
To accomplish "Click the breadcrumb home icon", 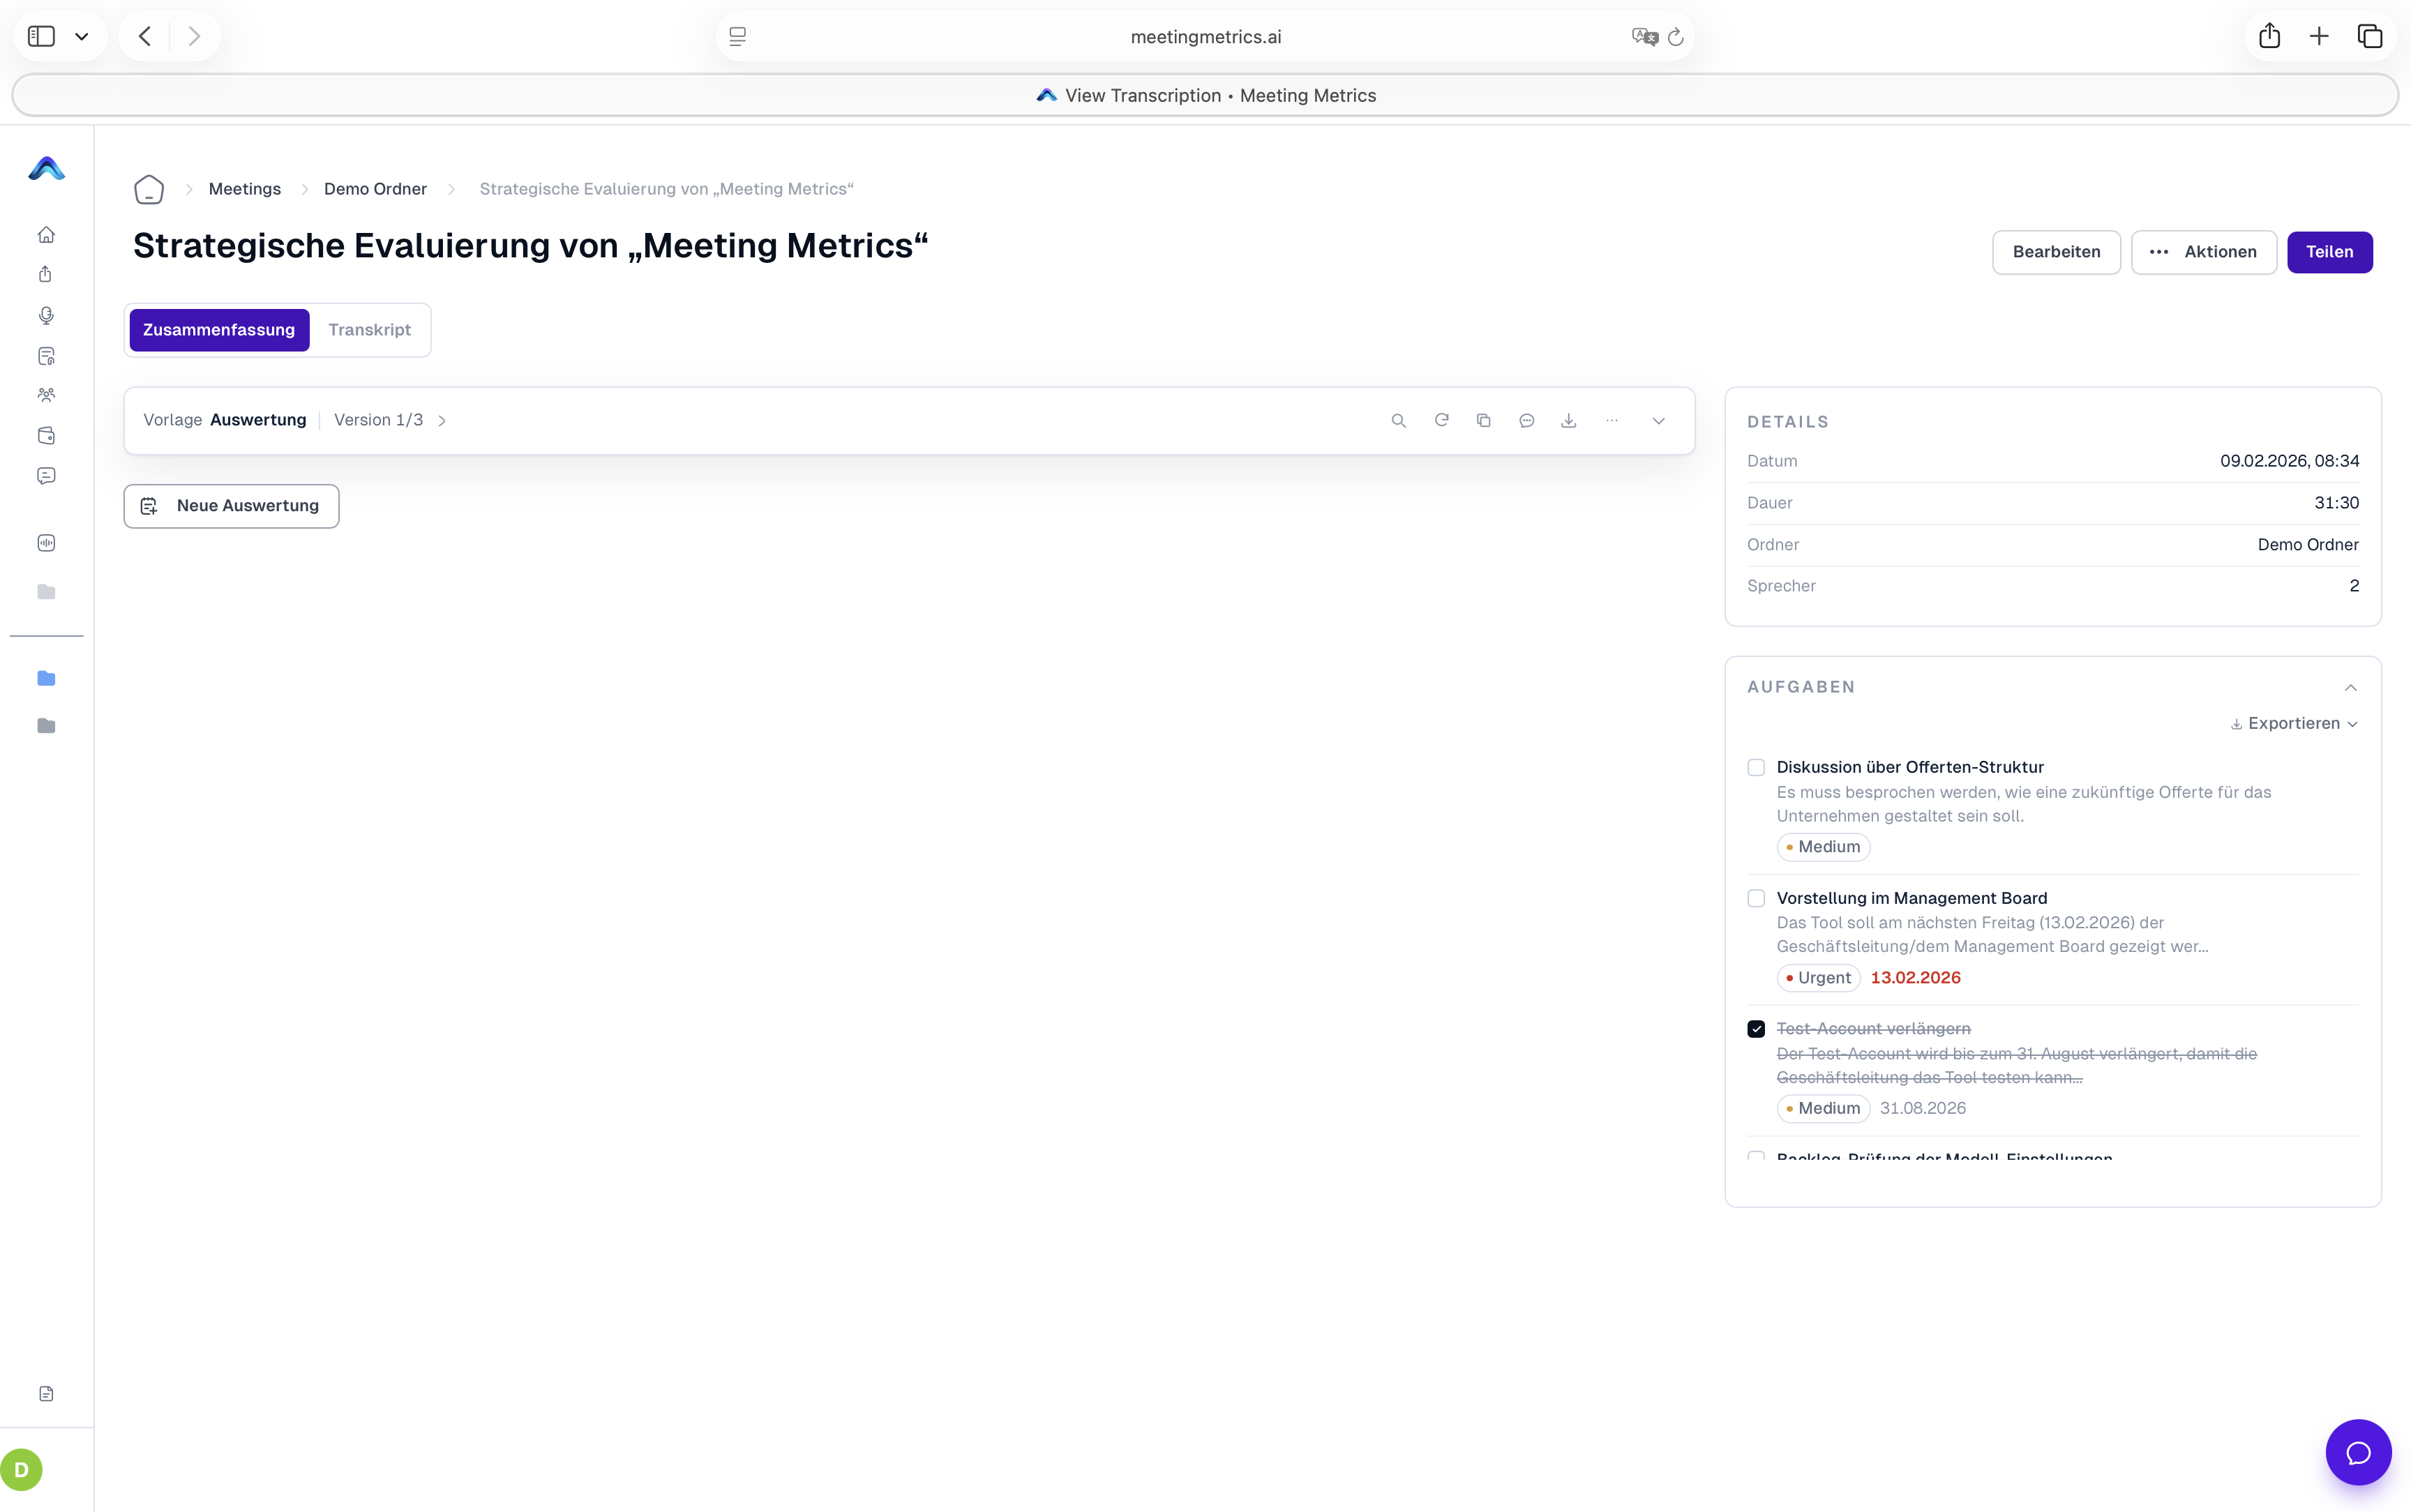I will 149,189.
